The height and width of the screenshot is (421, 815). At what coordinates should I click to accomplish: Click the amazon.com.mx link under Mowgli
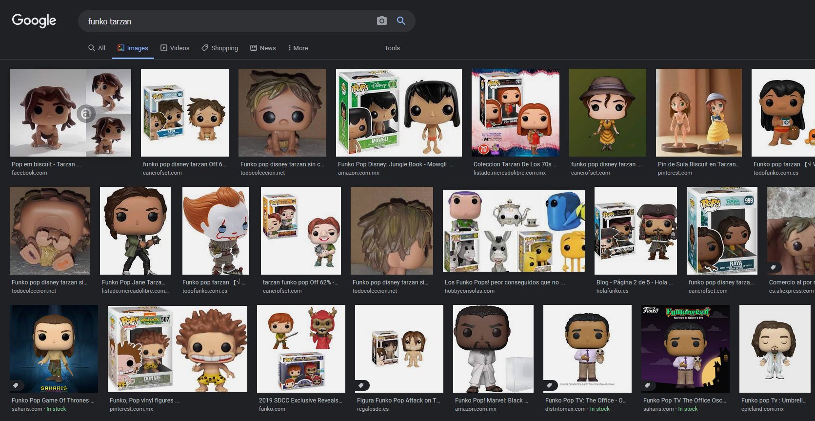(358, 173)
